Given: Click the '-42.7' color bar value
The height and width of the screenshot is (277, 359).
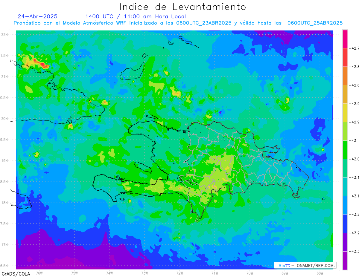Looking at the screenshot, I should [x=355, y=48].
